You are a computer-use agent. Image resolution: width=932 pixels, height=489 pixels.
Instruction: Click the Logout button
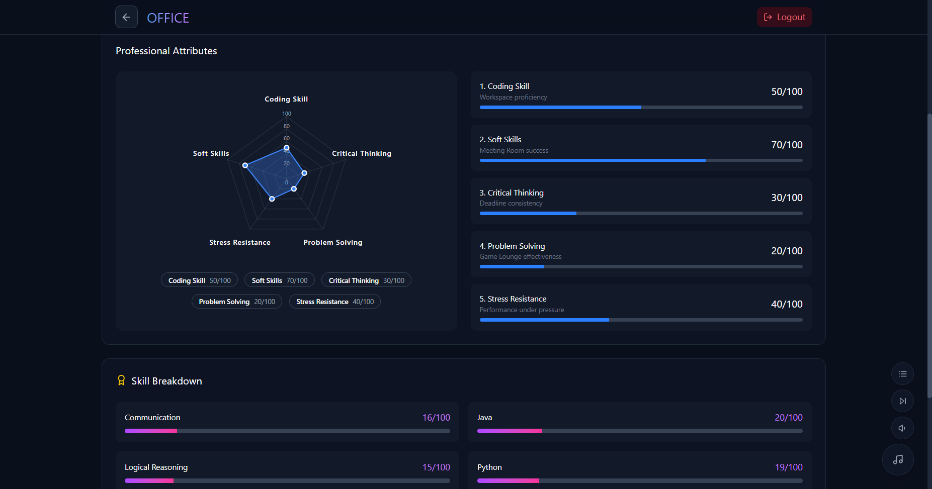[x=785, y=17]
